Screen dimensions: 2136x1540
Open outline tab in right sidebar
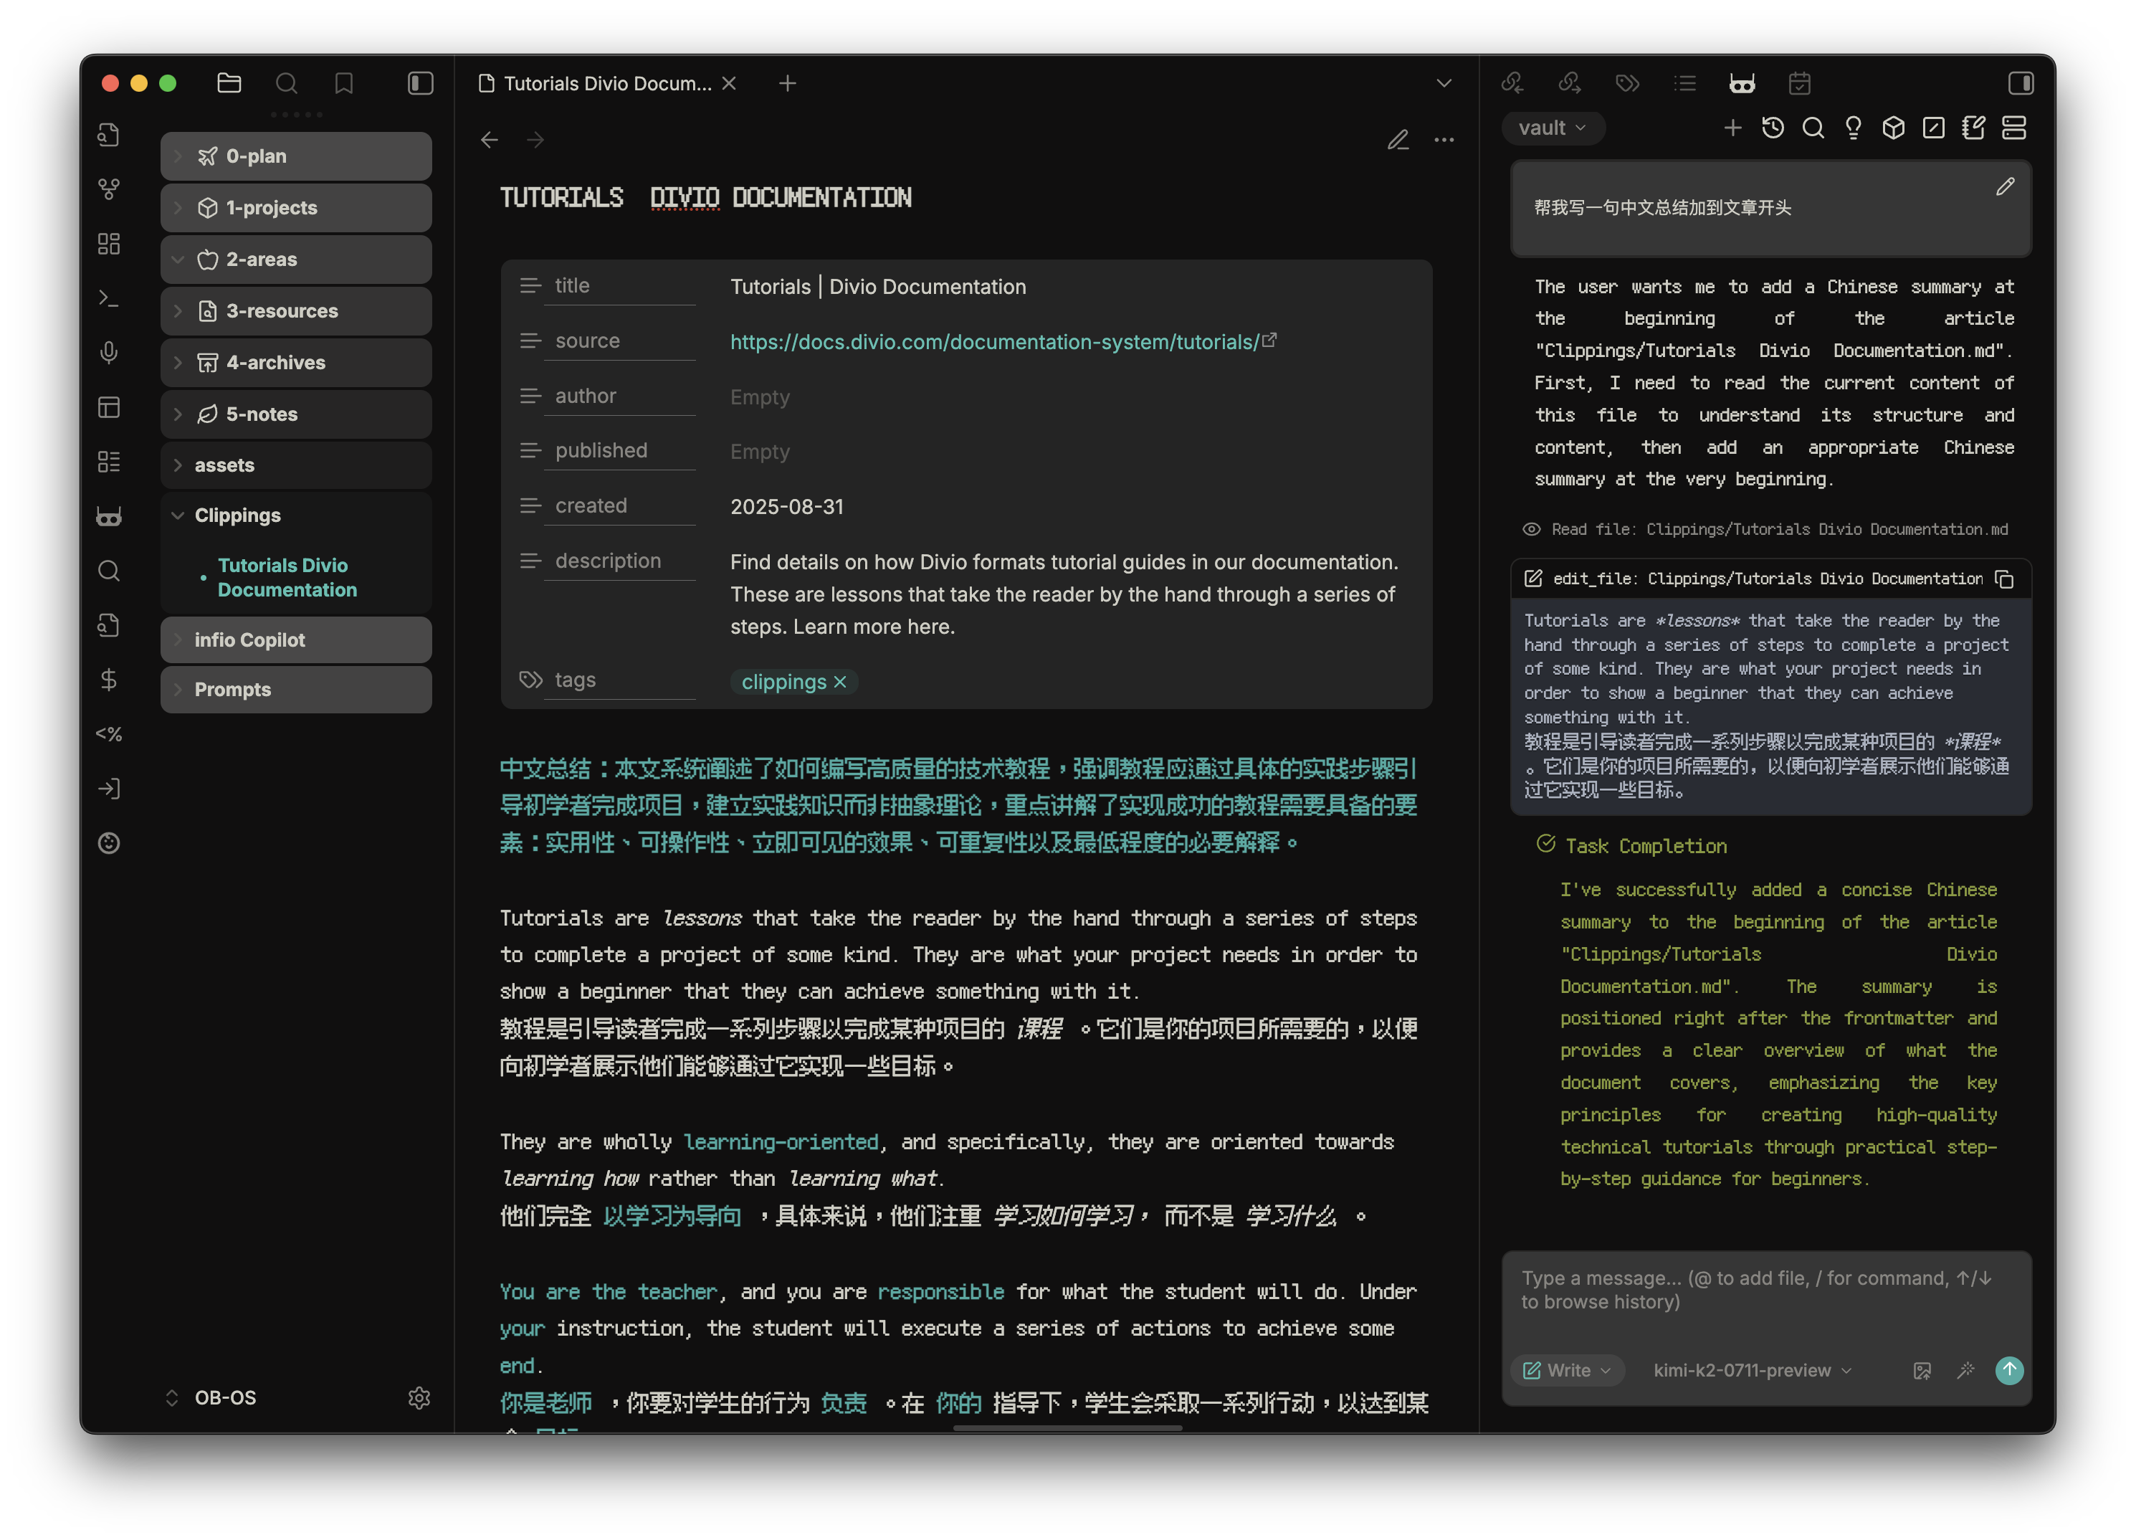[x=1685, y=83]
